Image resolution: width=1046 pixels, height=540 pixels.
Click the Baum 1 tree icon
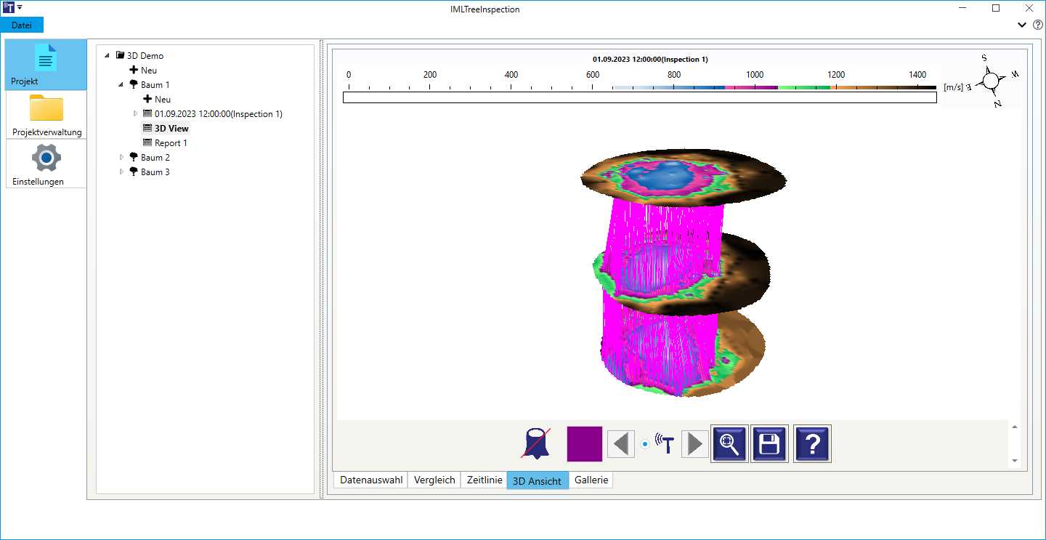(134, 84)
